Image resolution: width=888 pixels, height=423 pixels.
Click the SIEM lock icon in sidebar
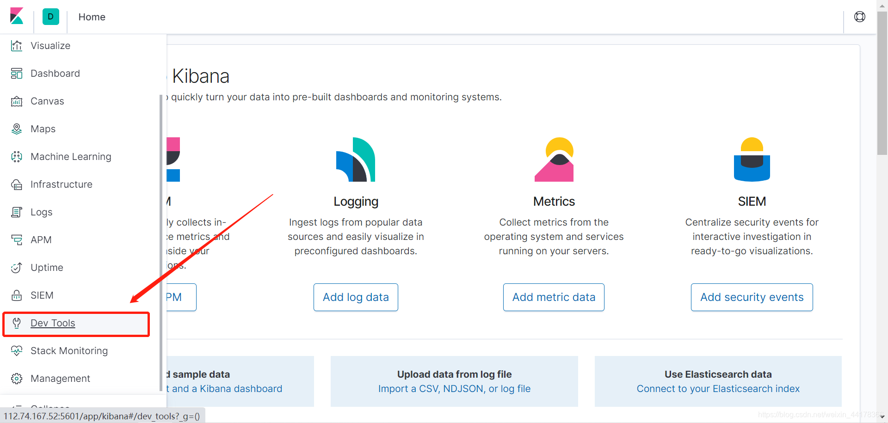tap(17, 295)
